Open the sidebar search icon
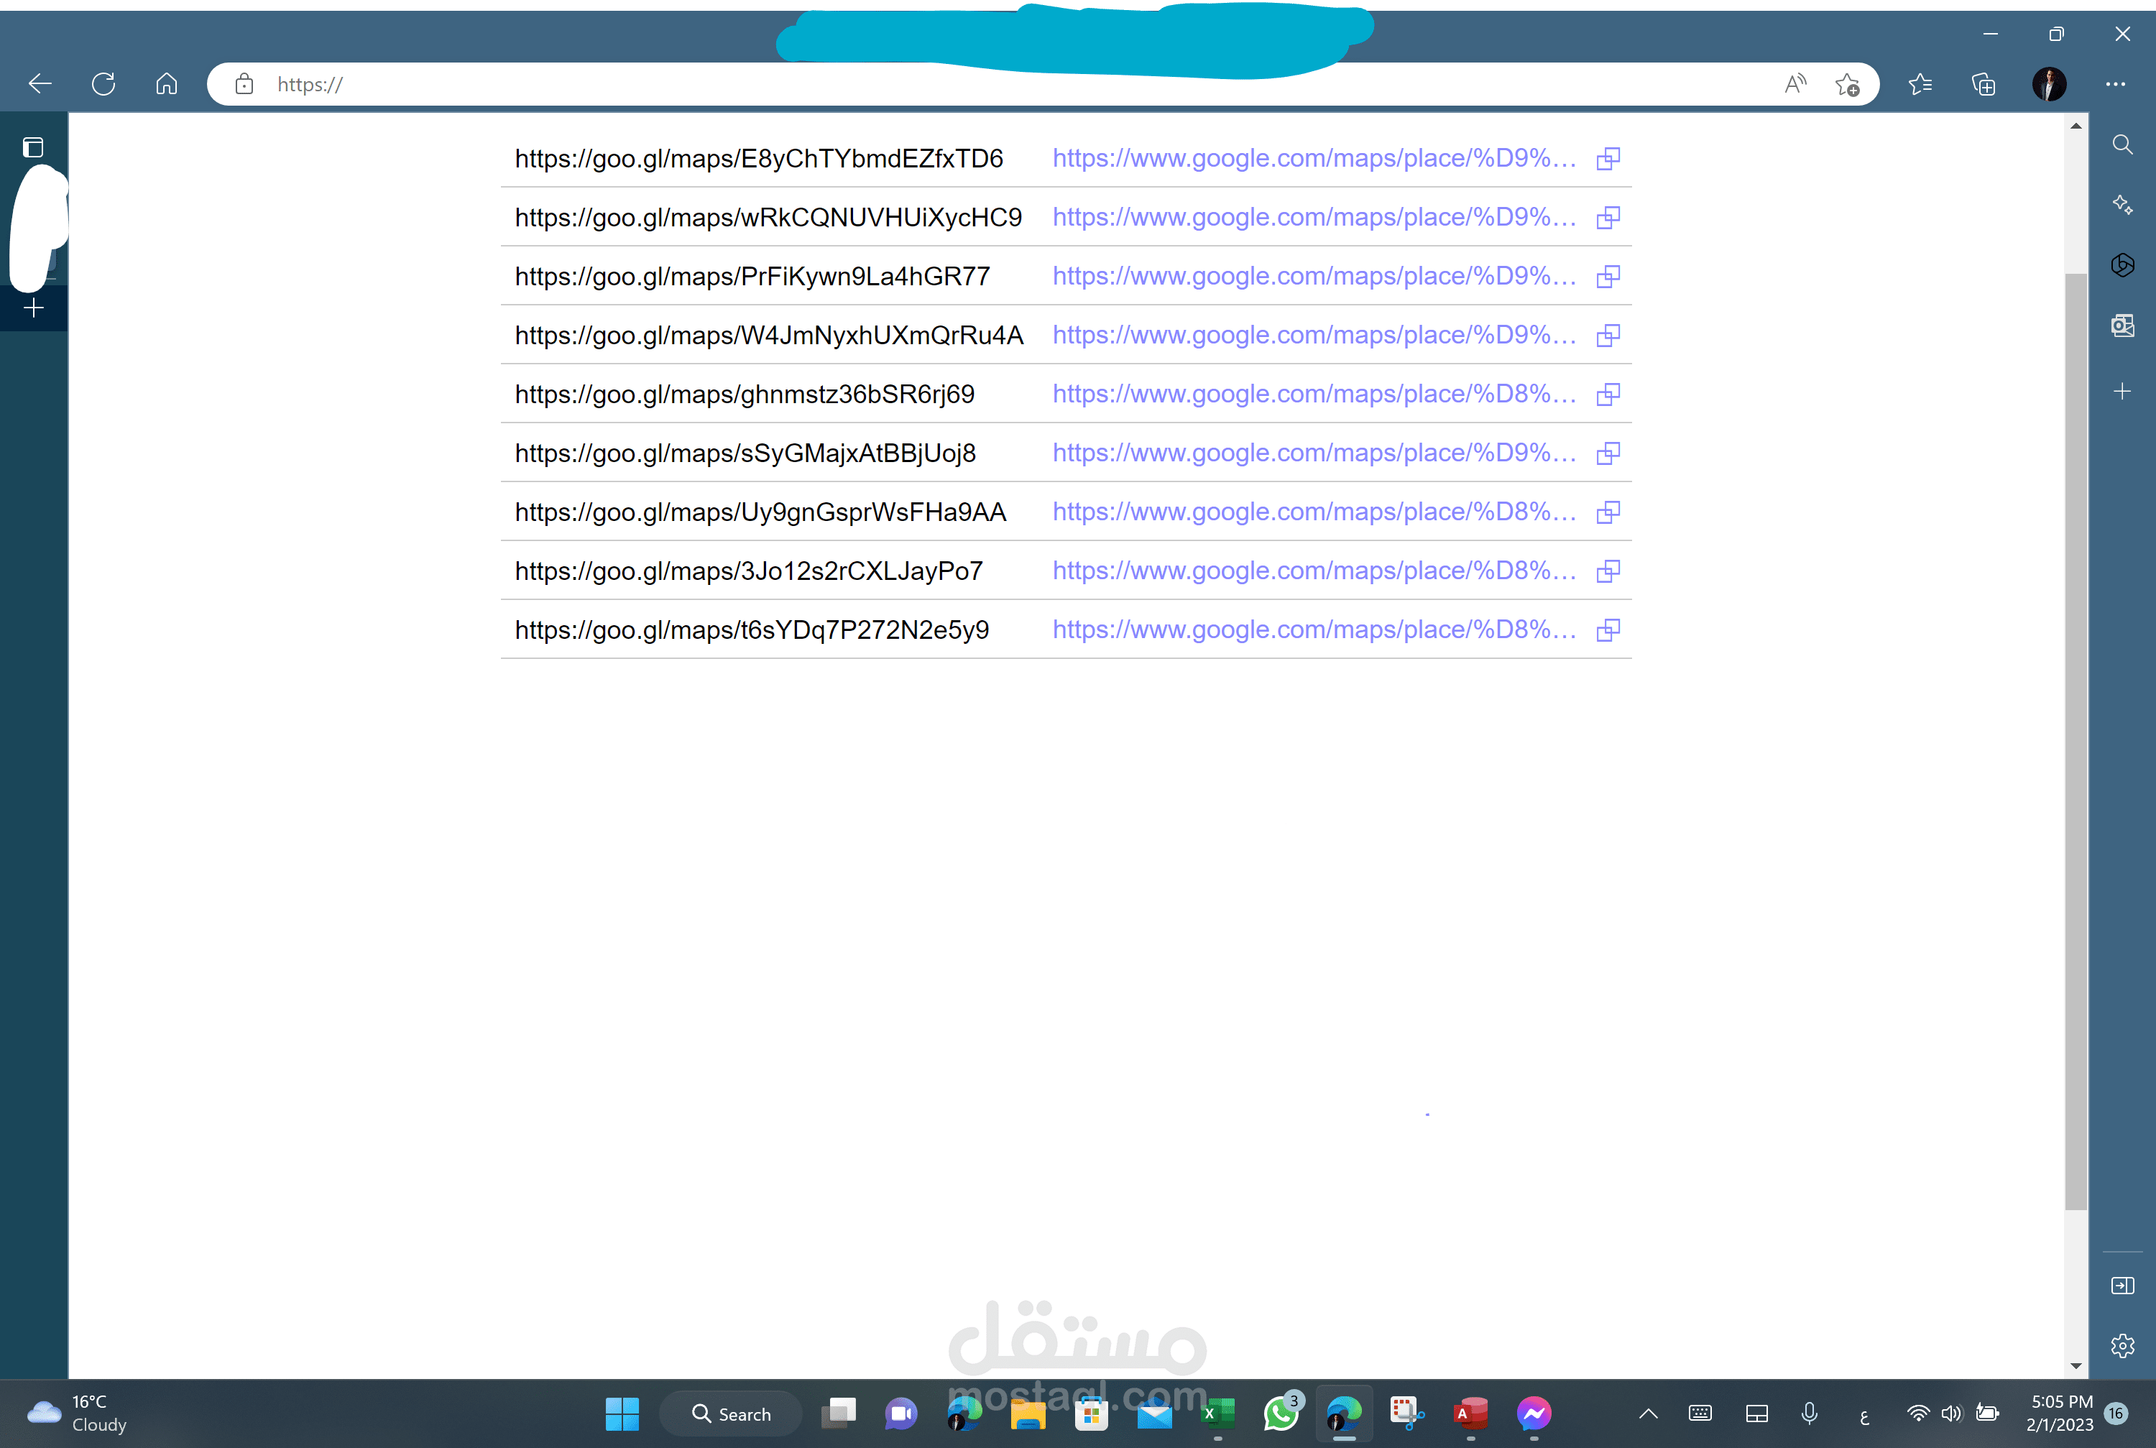The width and height of the screenshot is (2156, 1448). (x=2122, y=145)
